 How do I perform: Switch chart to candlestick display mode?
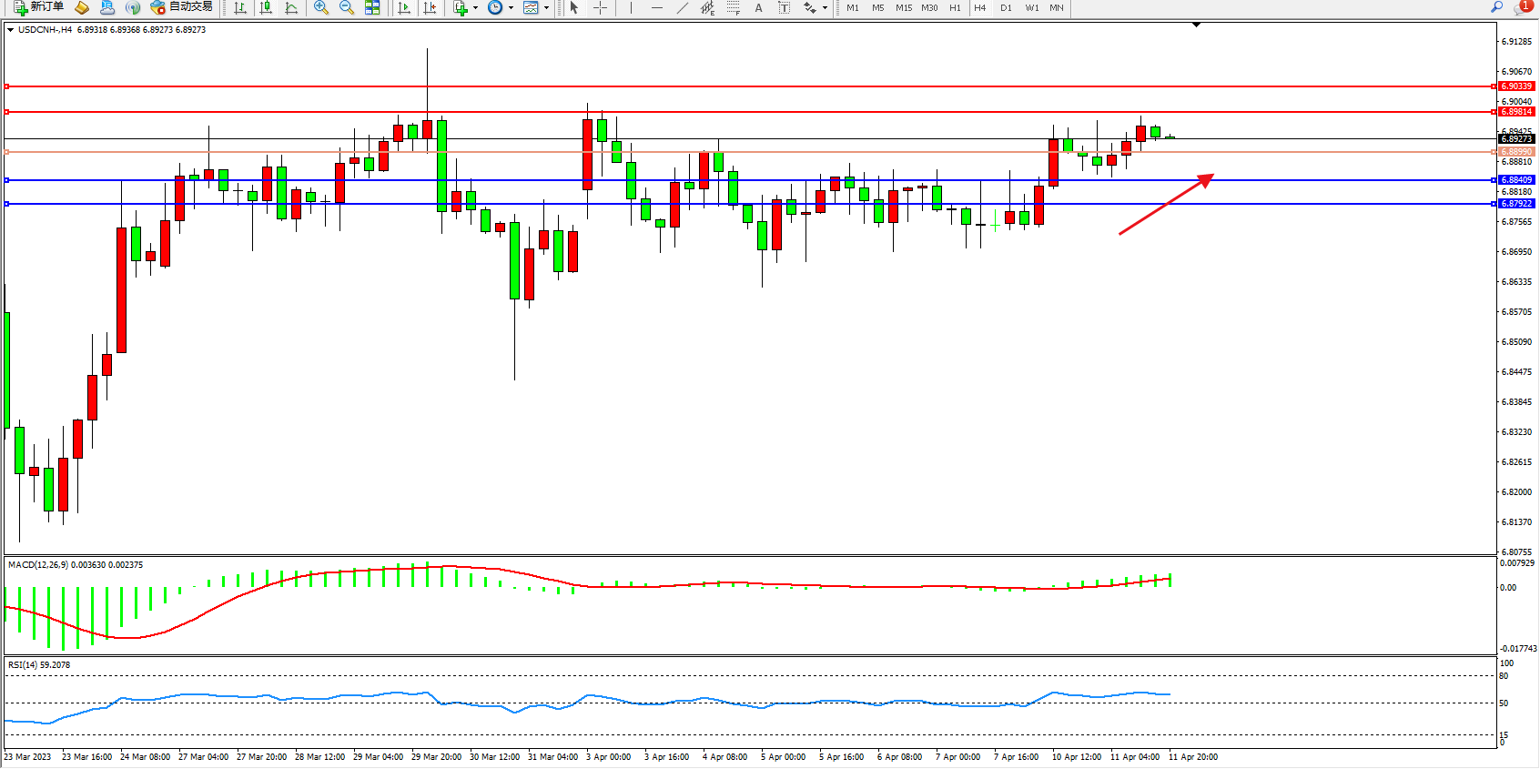point(266,7)
